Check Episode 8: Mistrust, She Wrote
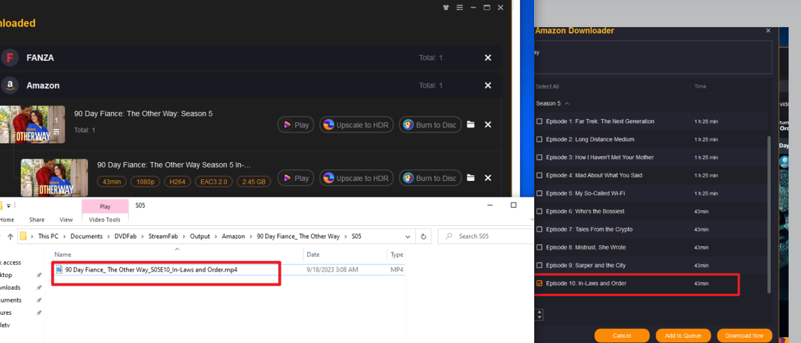The height and width of the screenshot is (343, 801). click(539, 248)
